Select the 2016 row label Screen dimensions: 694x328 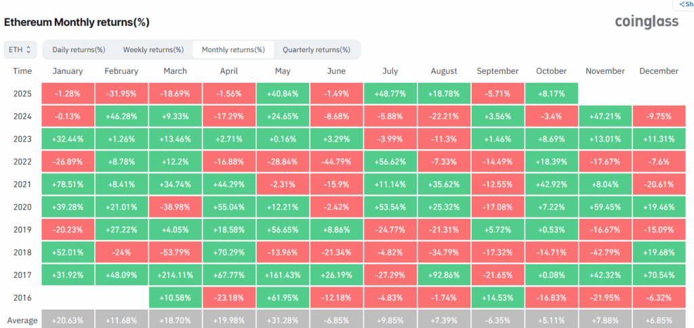(22, 296)
